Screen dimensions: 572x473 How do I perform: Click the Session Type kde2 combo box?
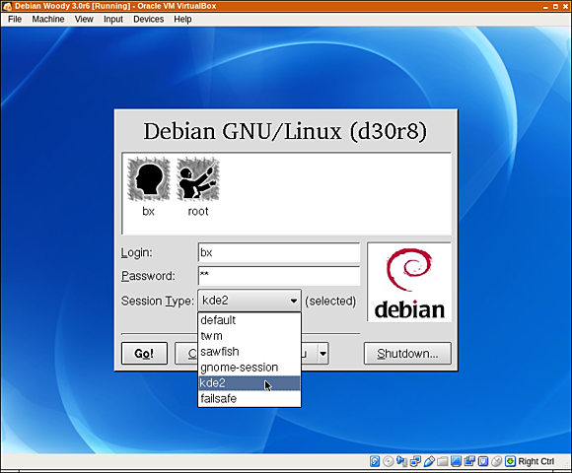pos(250,301)
